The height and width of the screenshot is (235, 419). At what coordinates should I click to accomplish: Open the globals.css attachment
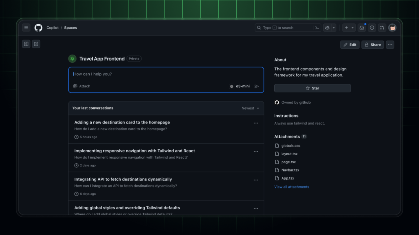[291, 146]
